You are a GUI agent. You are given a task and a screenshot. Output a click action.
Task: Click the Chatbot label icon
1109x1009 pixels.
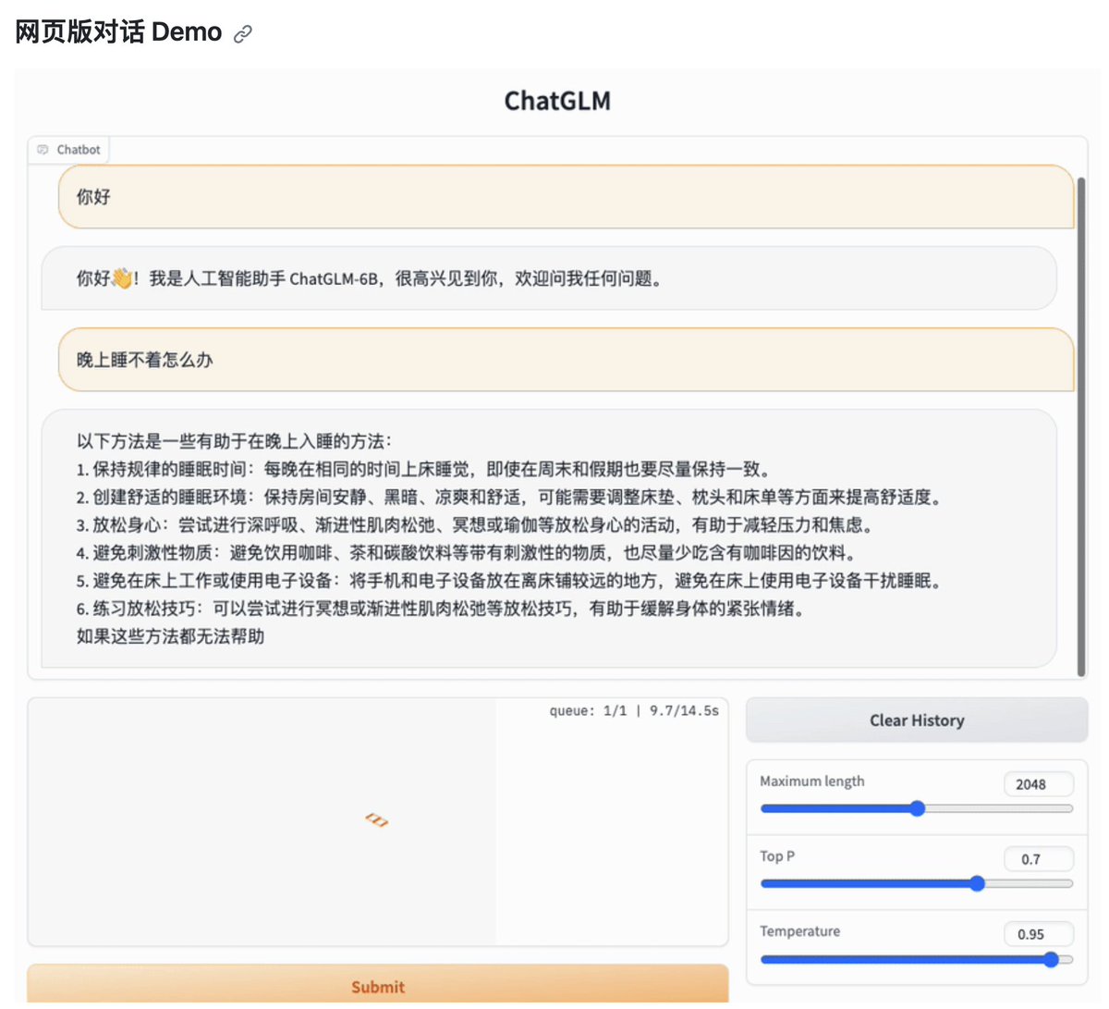point(43,150)
